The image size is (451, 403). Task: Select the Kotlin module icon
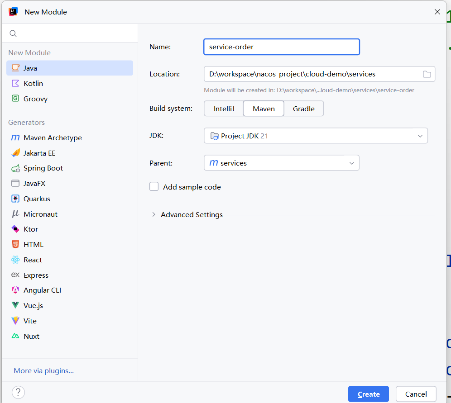click(x=15, y=83)
